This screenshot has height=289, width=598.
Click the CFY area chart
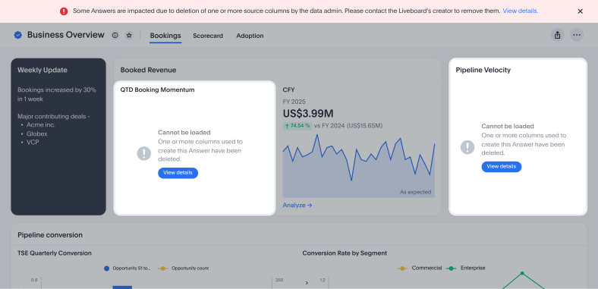tap(358, 165)
